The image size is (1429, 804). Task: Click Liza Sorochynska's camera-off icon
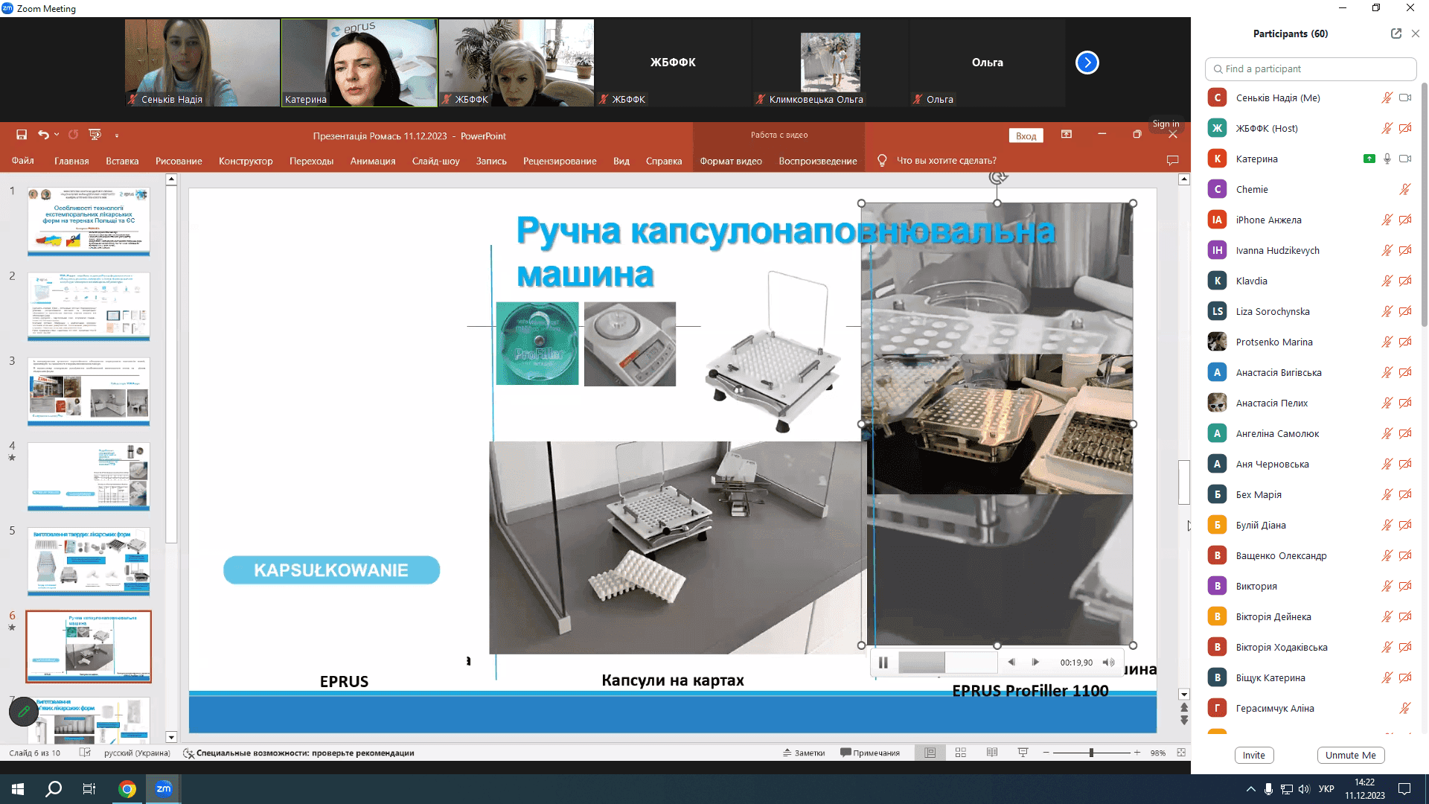click(1405, 311)
